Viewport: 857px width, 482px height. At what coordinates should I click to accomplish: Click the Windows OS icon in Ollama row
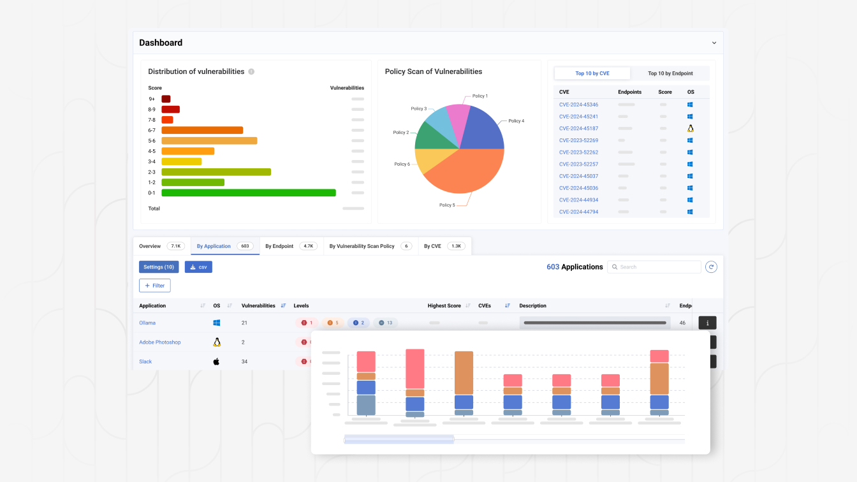coord(217,323)
